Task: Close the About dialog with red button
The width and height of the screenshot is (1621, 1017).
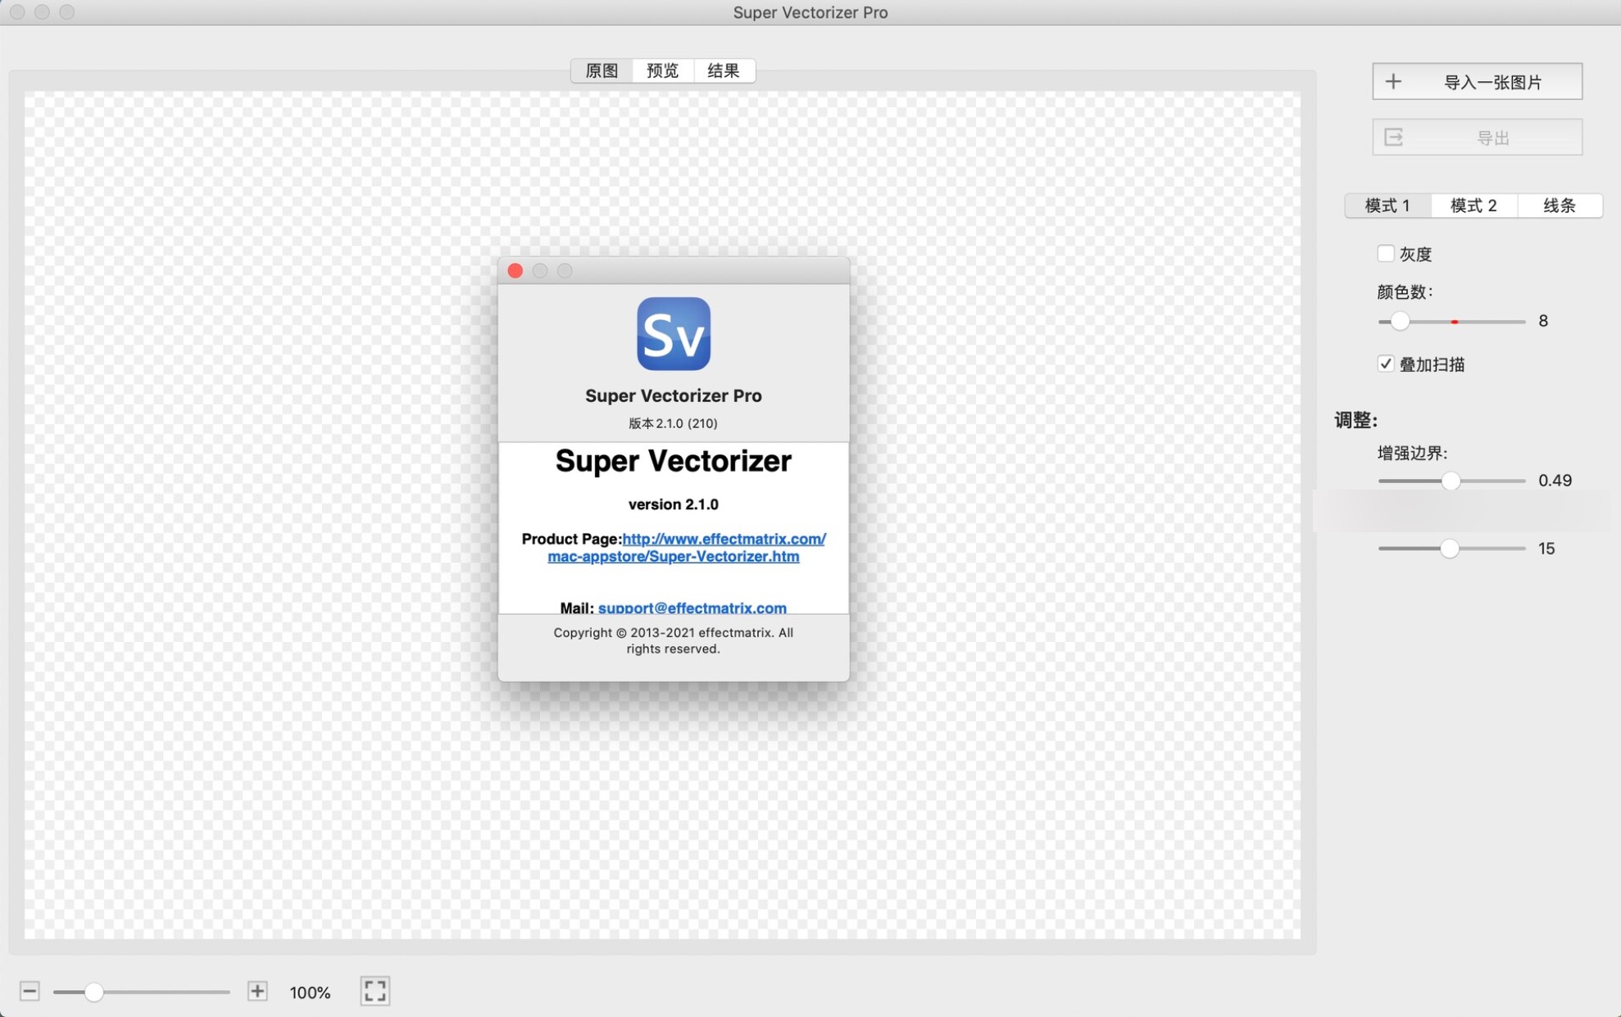Action: click(515, 271)
